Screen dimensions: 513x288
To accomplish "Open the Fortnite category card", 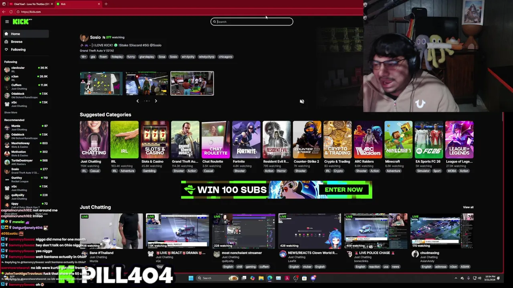I will [x=246, y=140].
